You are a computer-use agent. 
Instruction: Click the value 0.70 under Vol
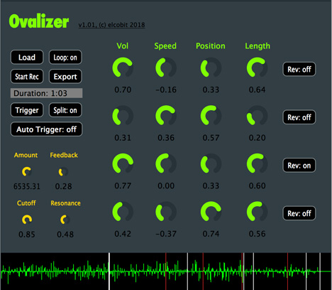(123, 90)
